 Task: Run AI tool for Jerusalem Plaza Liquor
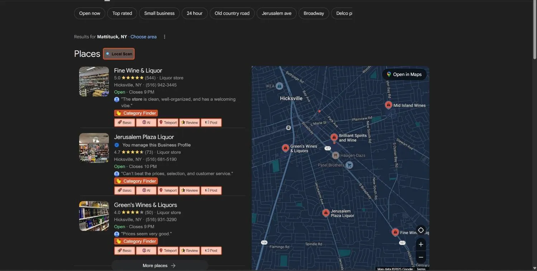[146, 191]
